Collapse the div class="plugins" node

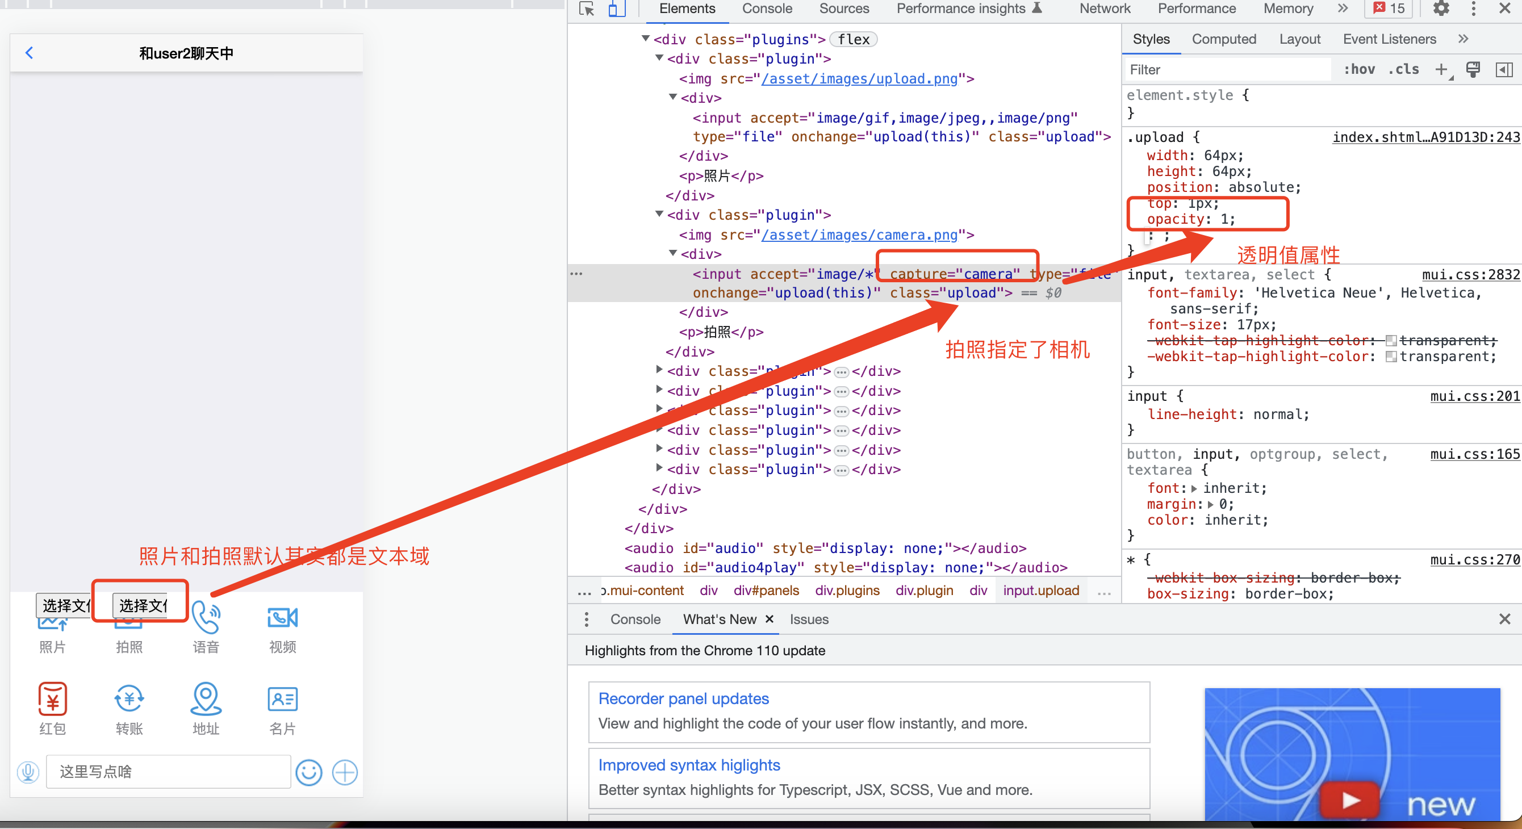coord(646,39)
